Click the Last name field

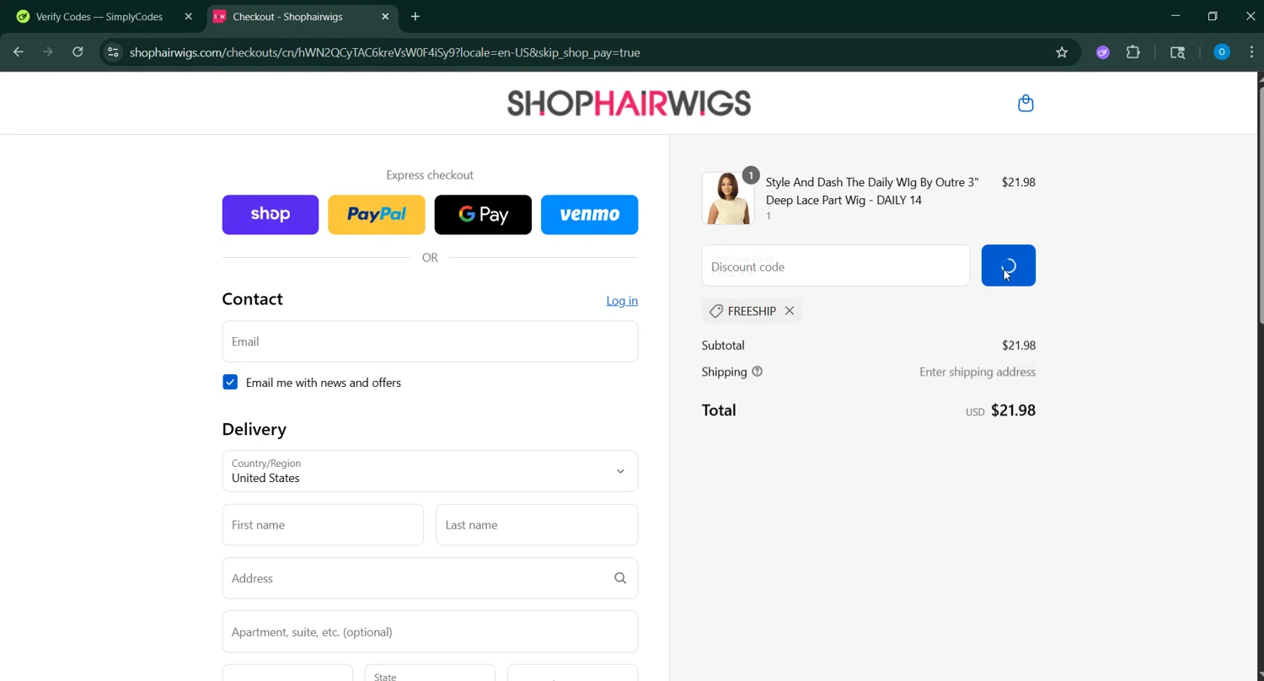click(537, 524)
